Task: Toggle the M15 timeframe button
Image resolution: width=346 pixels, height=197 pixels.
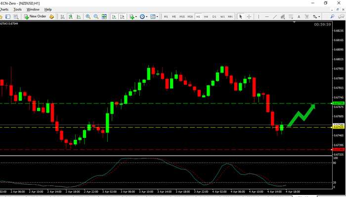Action: click(182, 16)
